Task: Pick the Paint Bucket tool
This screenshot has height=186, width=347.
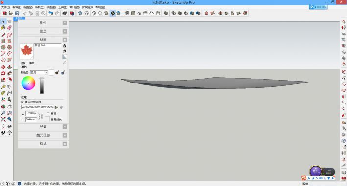Action: (3, 27)
